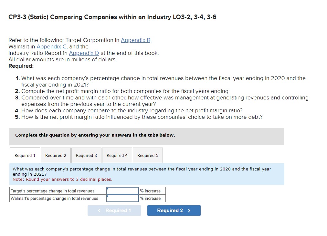
Task: Switch to the Required 2 tab
Action: click(55, 155)
